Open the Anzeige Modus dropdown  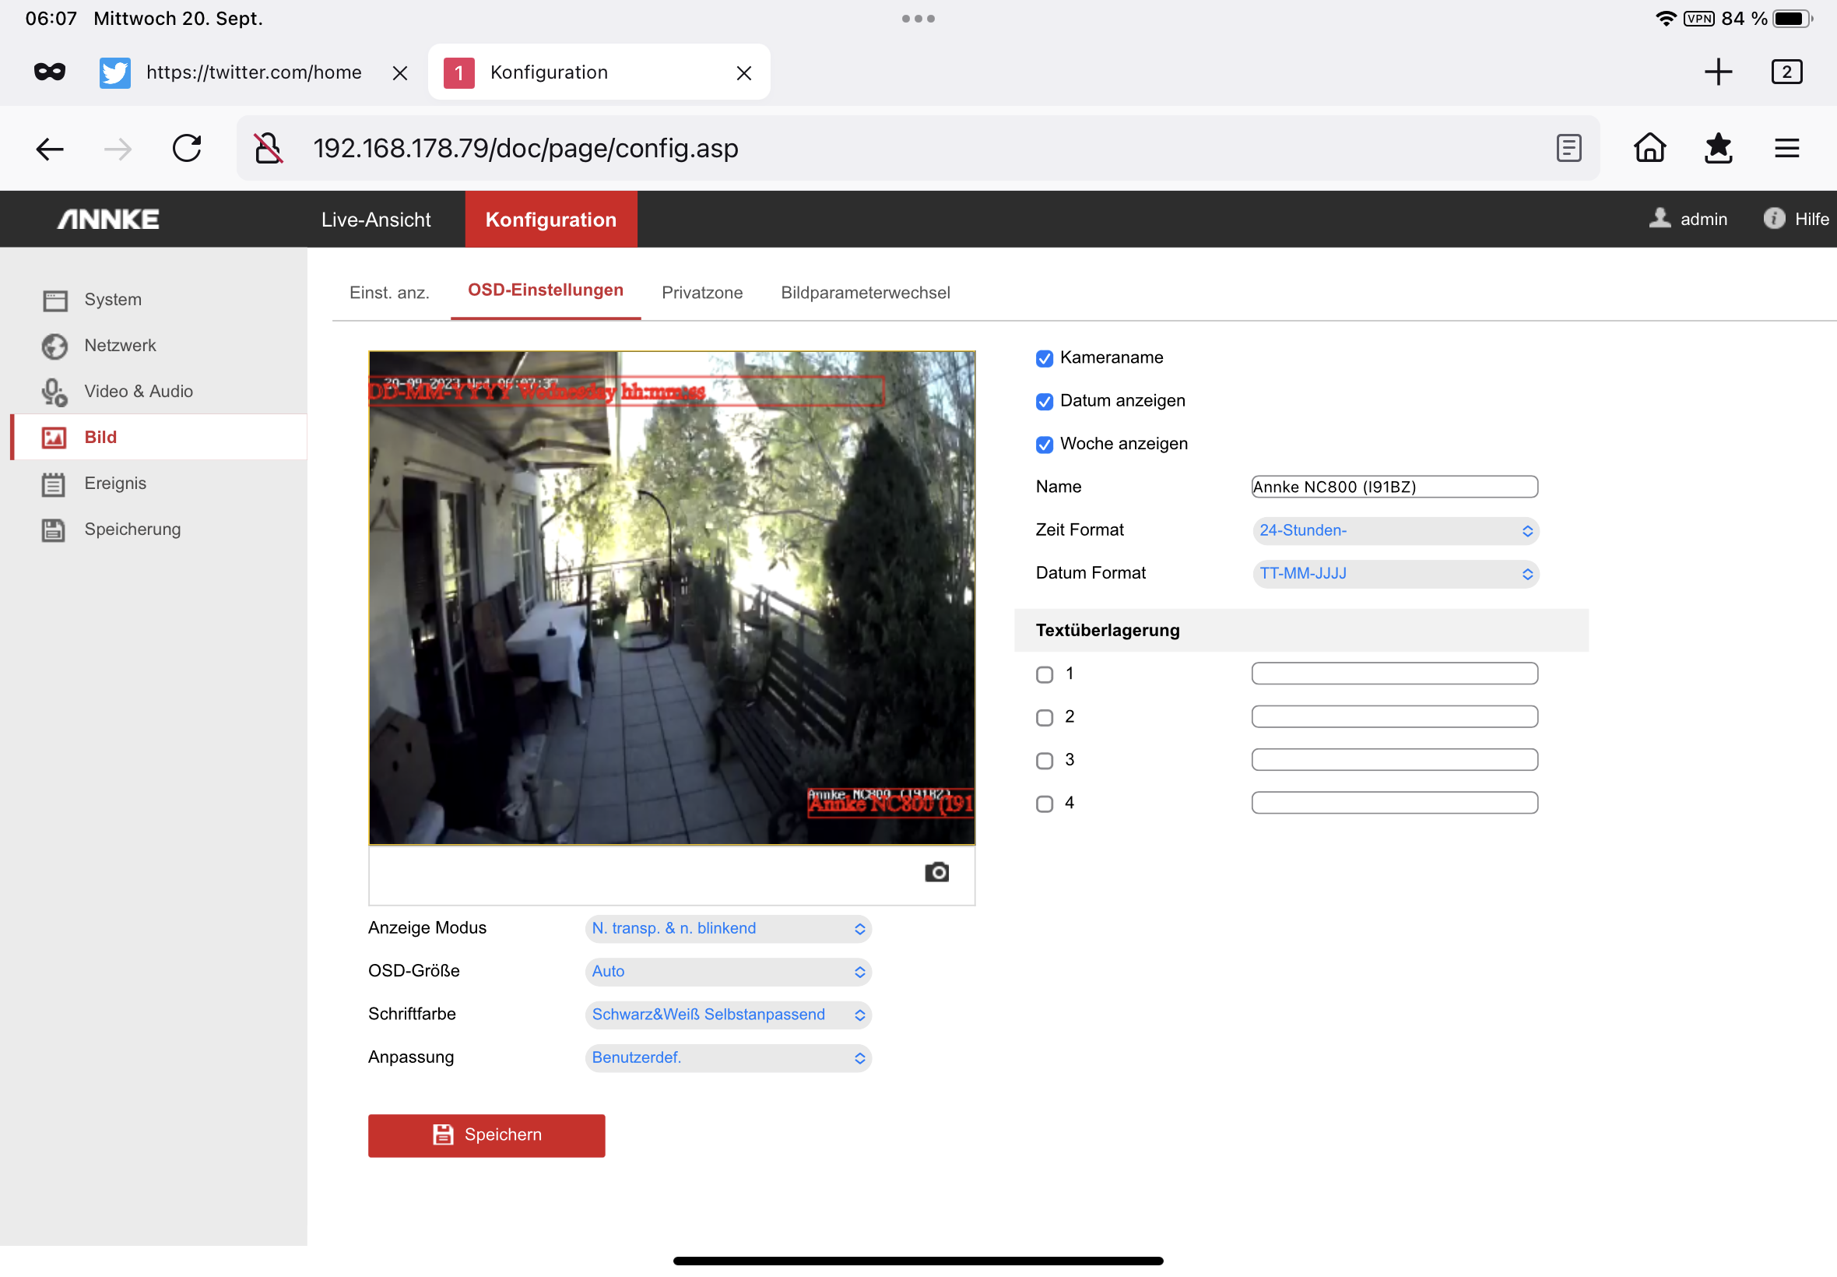pos(727,928)
